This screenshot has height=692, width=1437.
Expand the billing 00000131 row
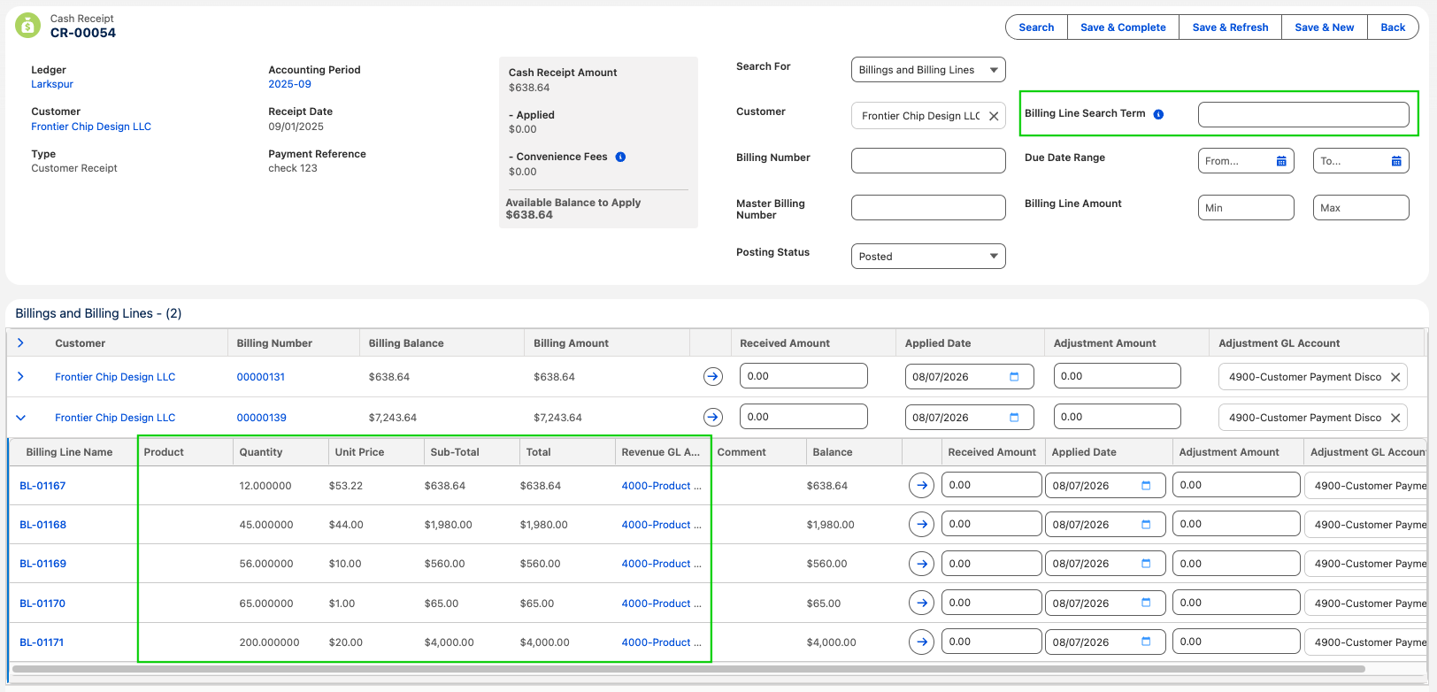pyautogui.click(x=20, y=377)
